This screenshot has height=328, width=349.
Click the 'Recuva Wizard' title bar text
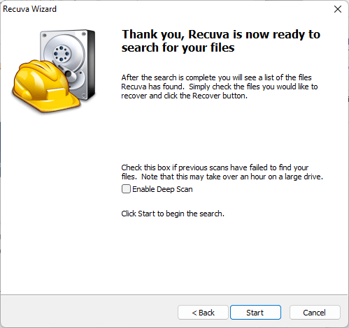click(x=29, y=9)
